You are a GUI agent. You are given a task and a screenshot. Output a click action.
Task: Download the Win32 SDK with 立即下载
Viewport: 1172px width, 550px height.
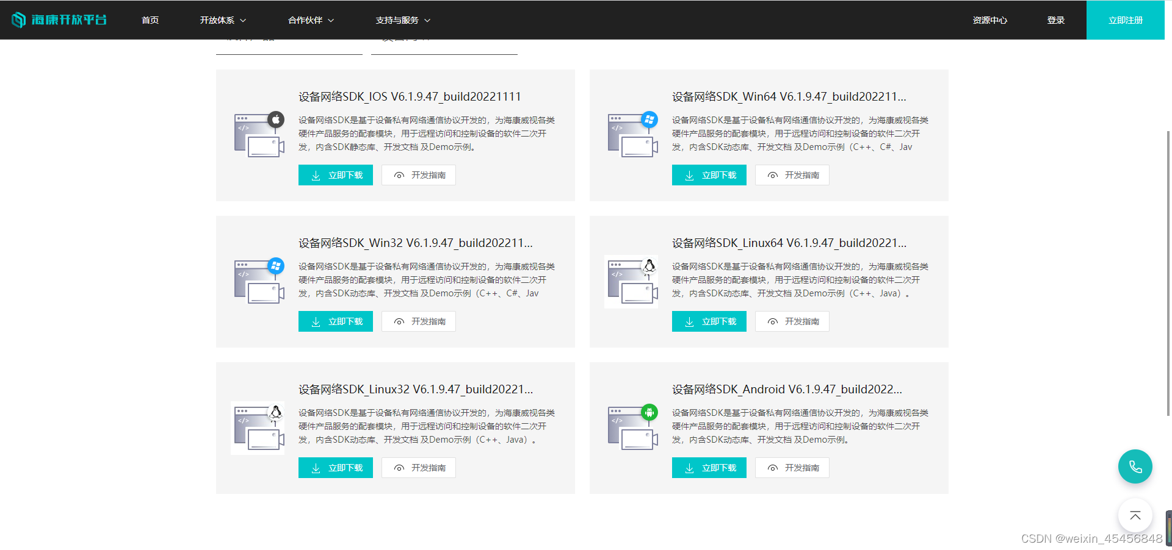point(336,321)
